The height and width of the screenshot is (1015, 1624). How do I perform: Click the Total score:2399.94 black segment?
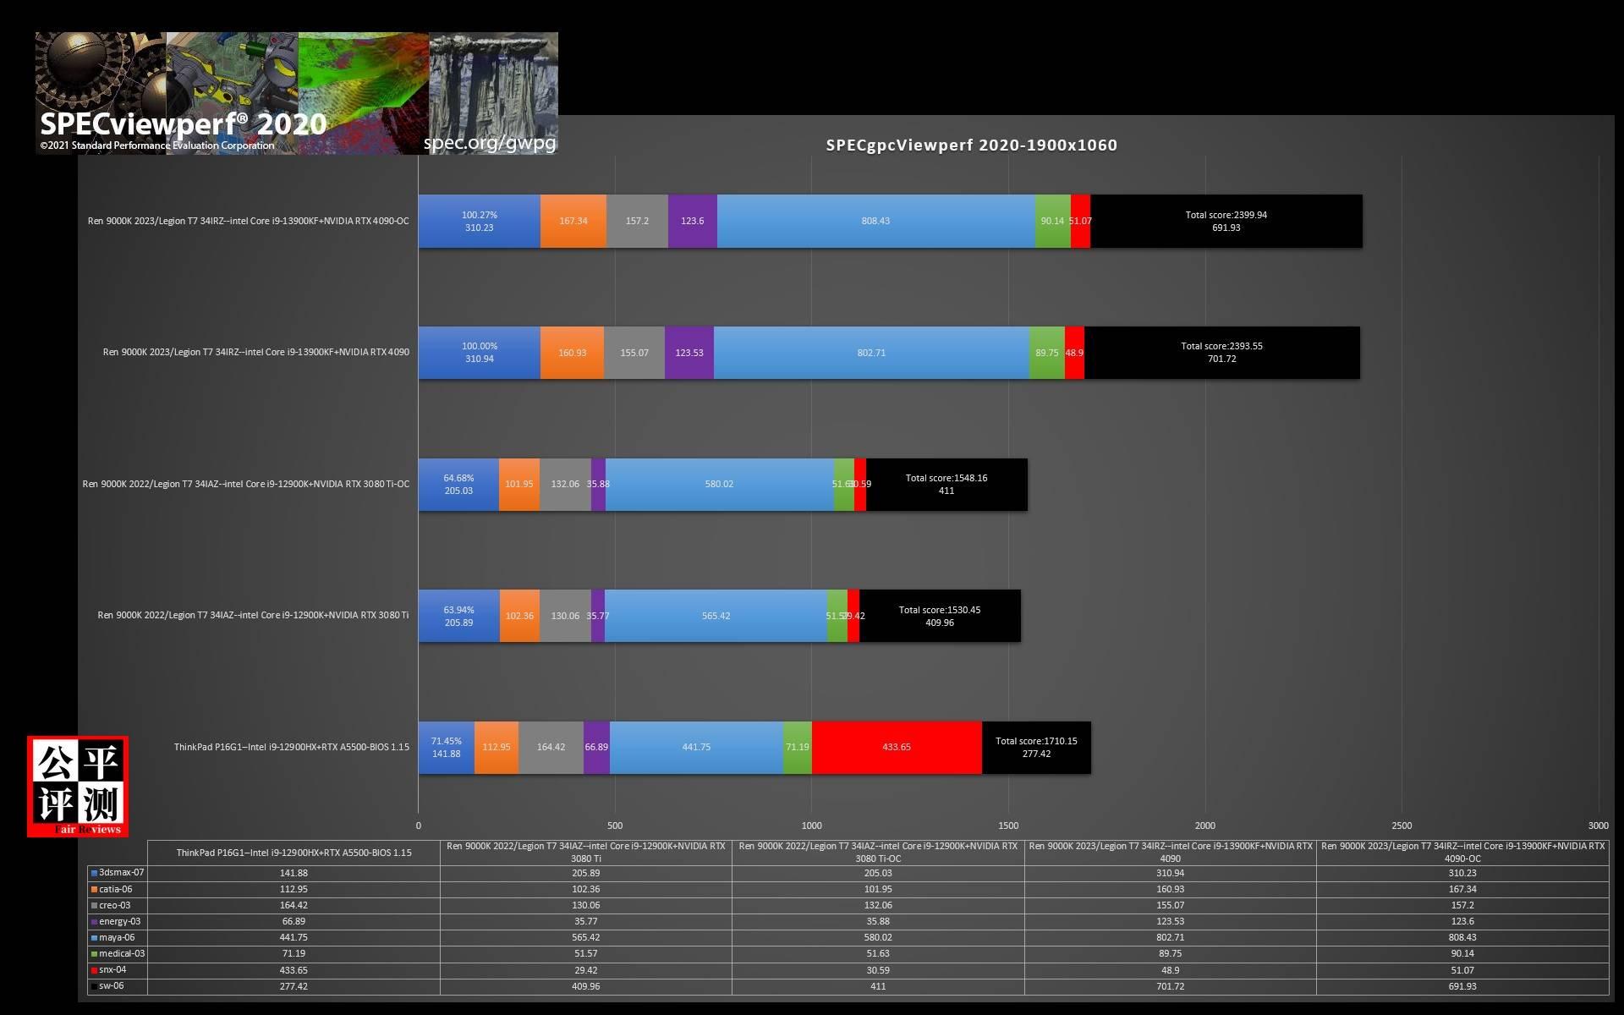pyautogui.click(x=1226, y=221)
